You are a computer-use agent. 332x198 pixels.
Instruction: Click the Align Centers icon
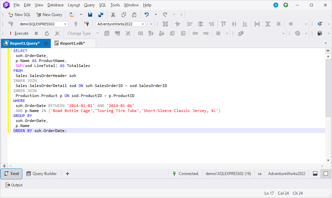pos(201,24)
